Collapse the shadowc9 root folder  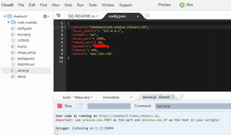pos(5,16)
